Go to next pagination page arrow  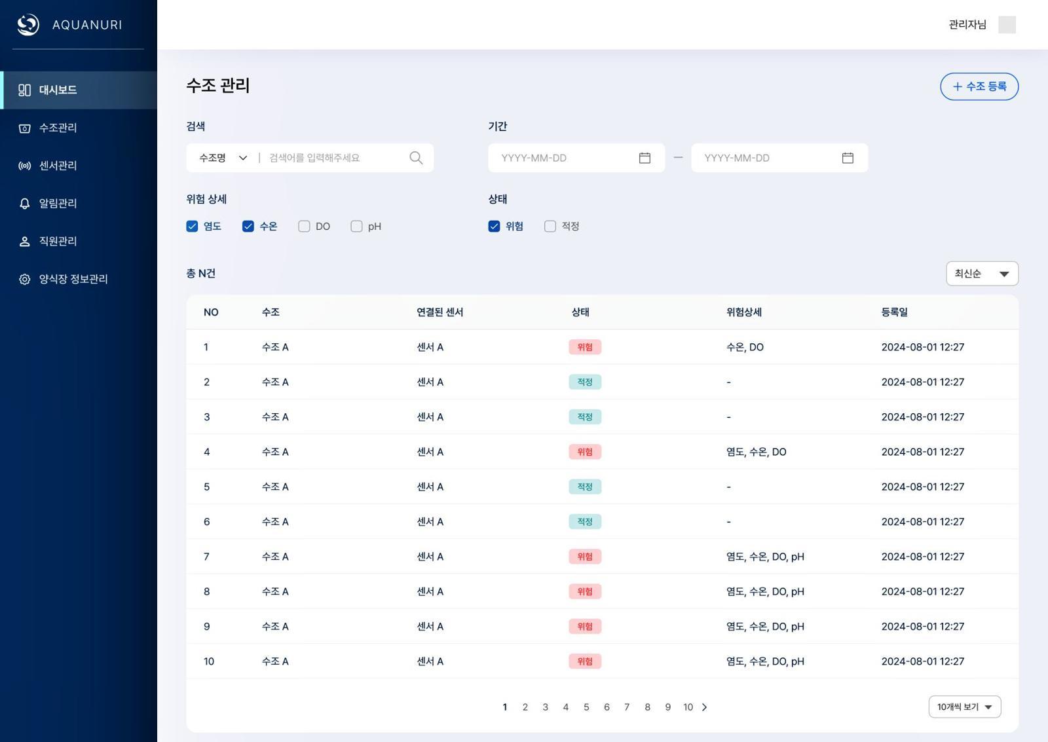click(x=705, y=707)
